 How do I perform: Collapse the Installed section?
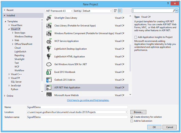pos(4,16)
